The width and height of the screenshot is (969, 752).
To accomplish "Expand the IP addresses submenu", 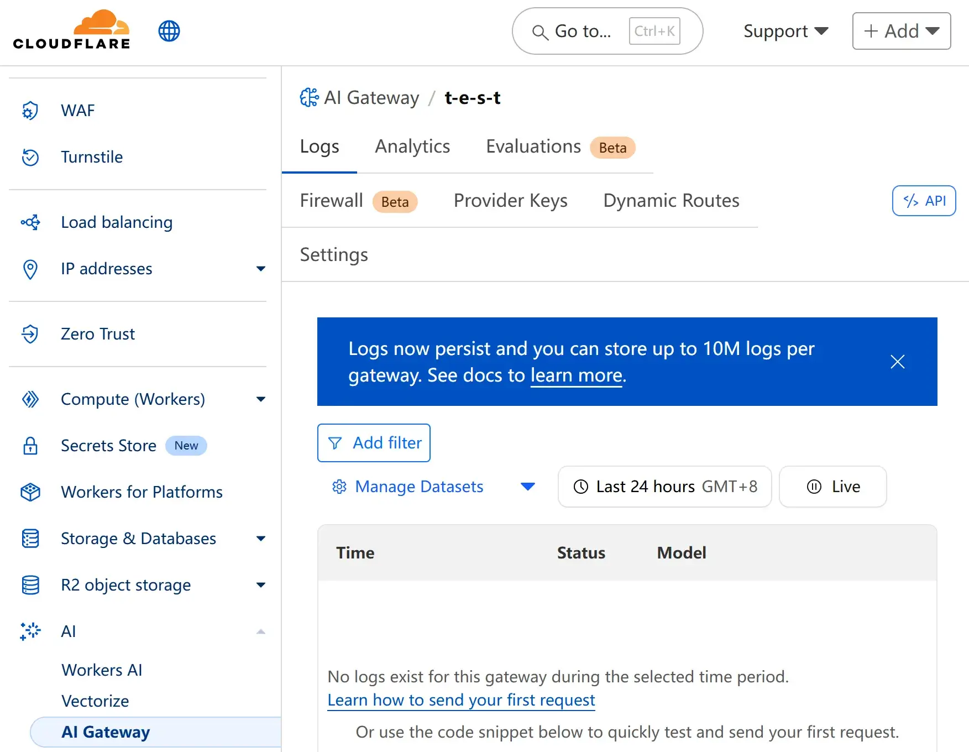I will pos(261,269).
